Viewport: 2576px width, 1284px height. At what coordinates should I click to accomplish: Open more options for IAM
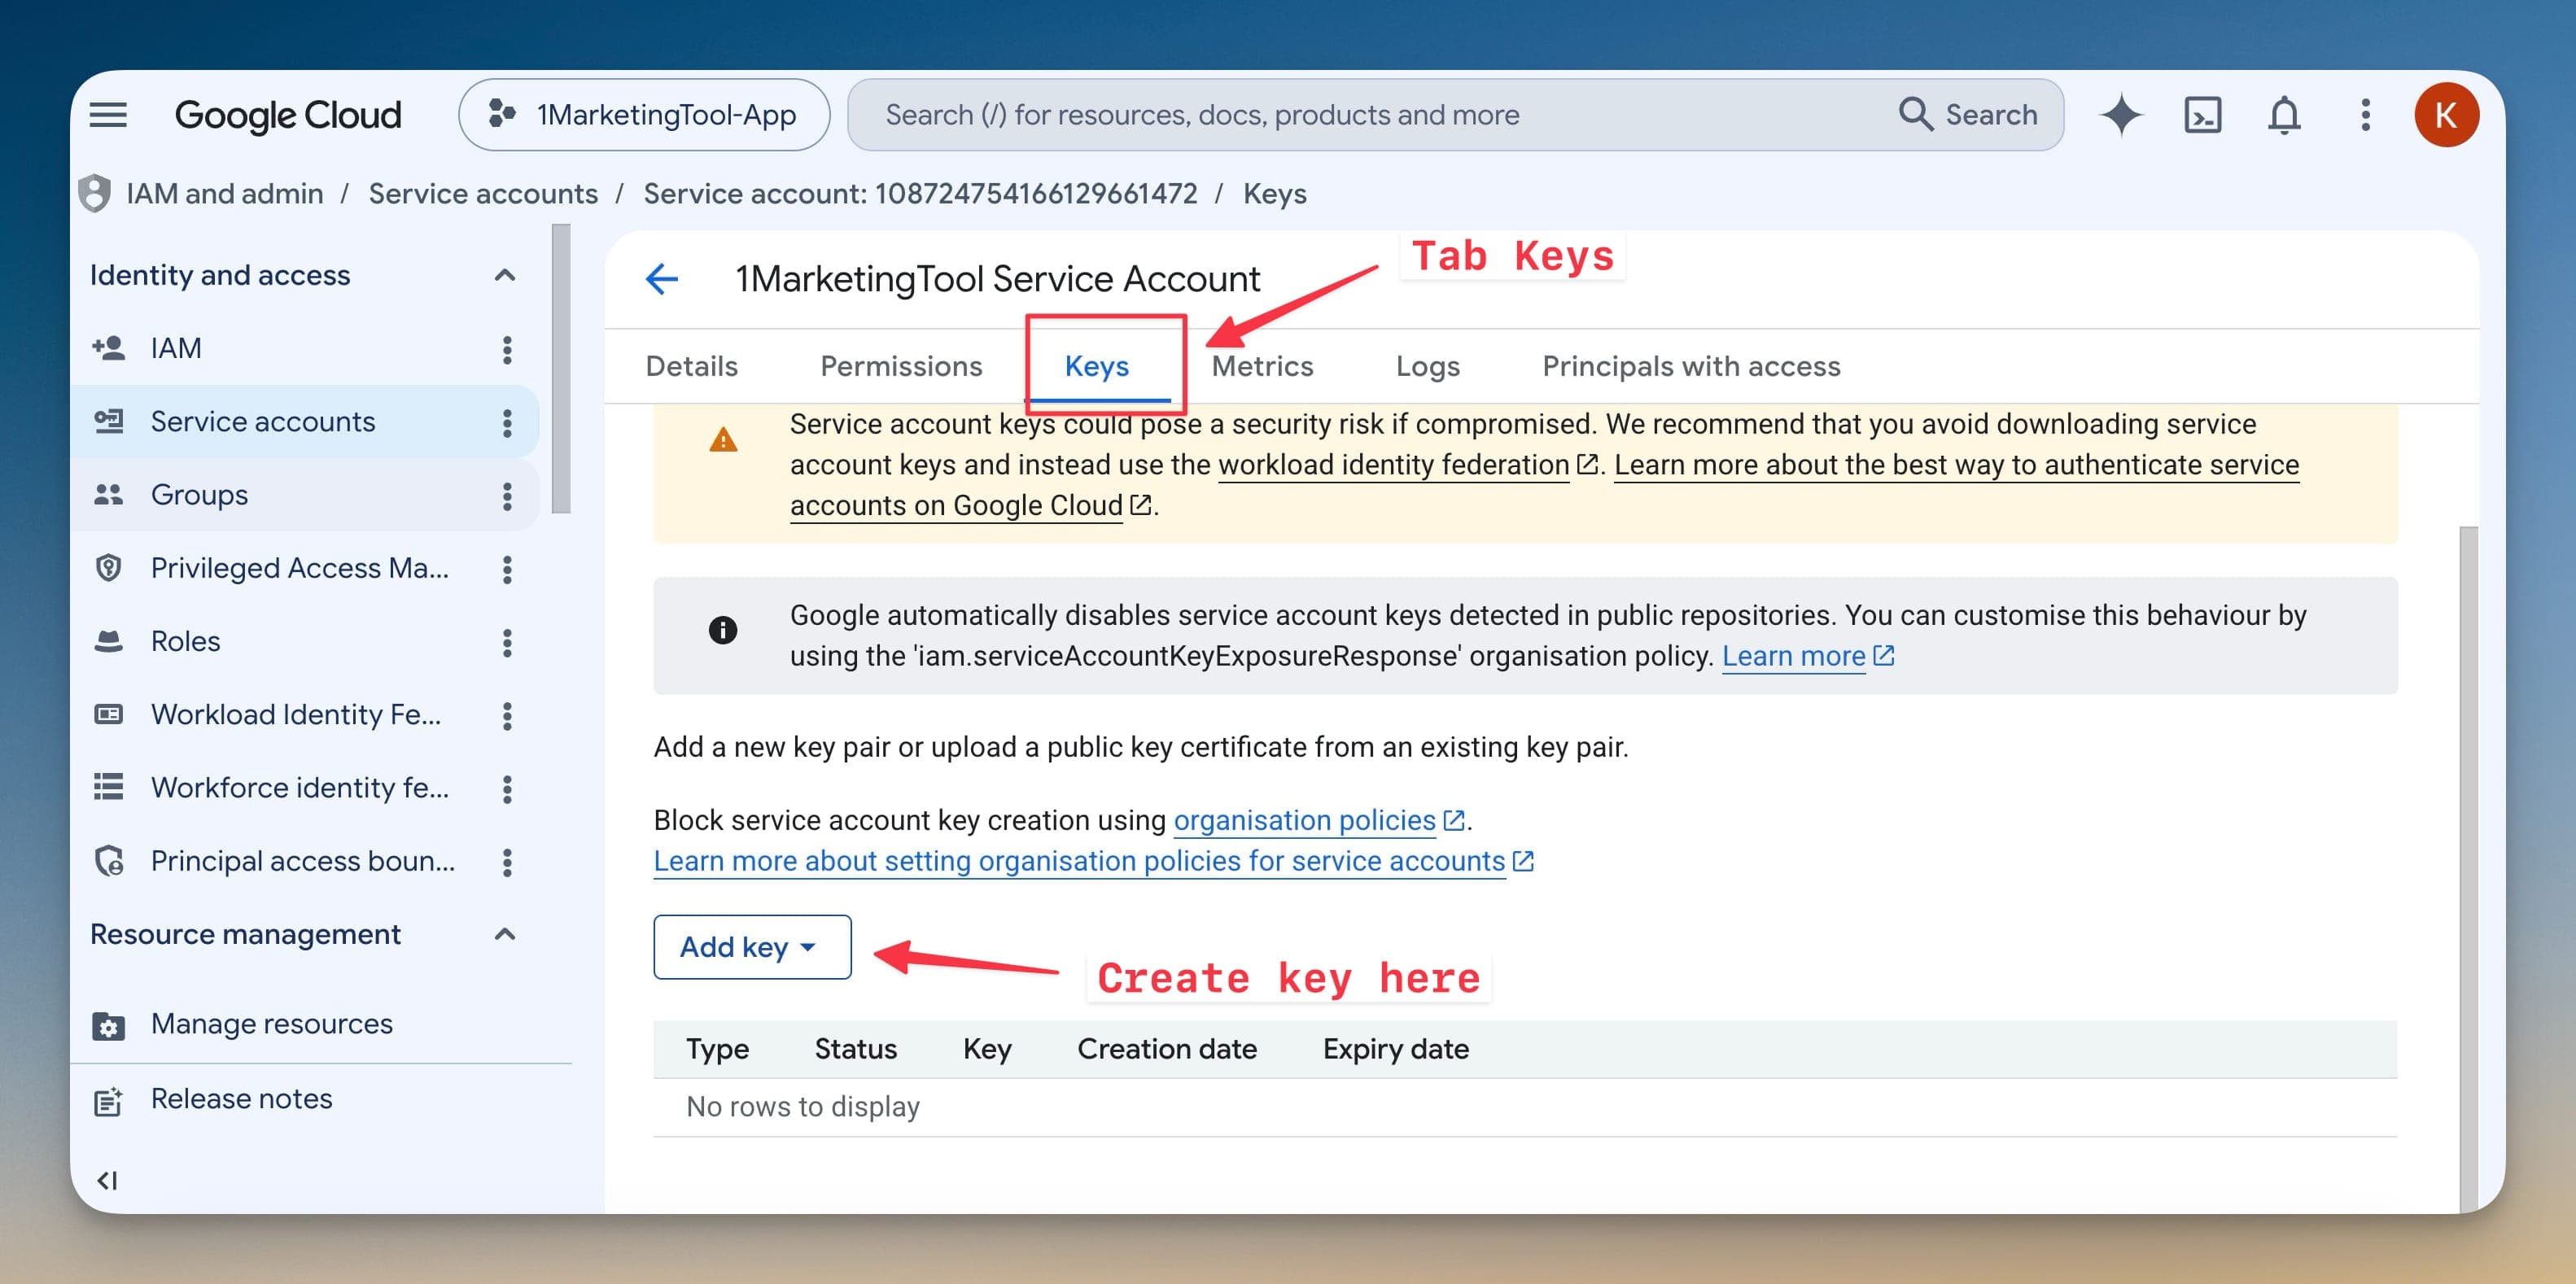pos(507,349)
